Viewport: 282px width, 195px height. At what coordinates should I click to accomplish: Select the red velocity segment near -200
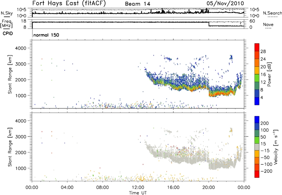tap(257, 174)
